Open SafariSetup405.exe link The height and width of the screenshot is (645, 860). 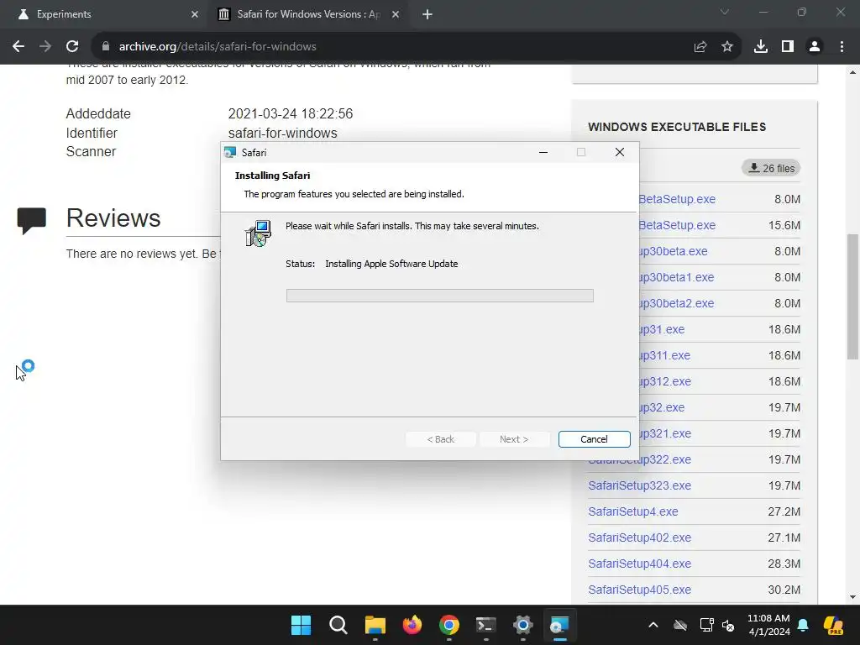639,590
